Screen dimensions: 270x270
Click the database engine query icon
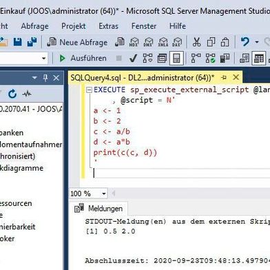pyautogui.click(x=120, y=42)
